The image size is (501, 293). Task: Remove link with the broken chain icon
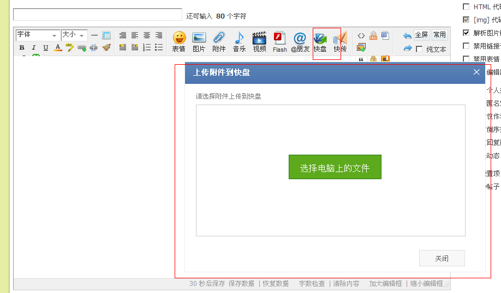point(94,48)
